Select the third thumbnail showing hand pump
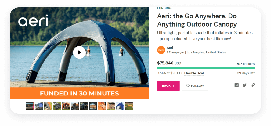 coord(48,106)
